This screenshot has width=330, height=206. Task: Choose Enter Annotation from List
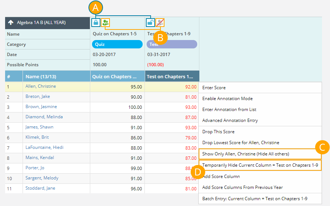pyautogui.click(x=260, y=110)
